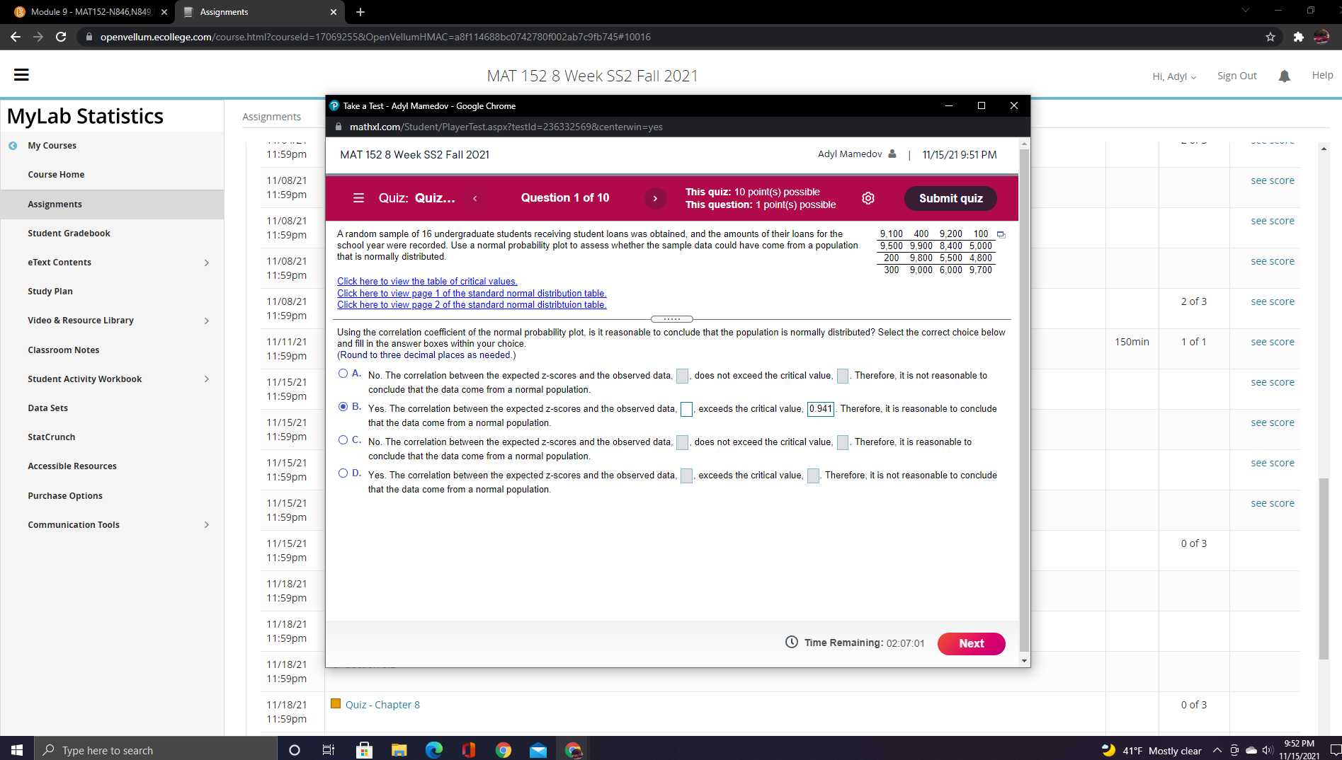Open the table of critical values link

426,281
